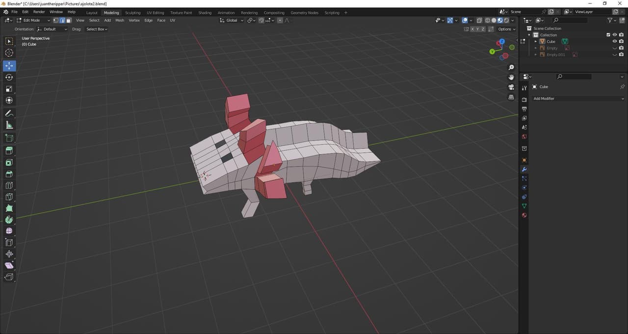The image size is (628, 334).
Task: Select the Inset Faces tool
Action: pos(9,163)
